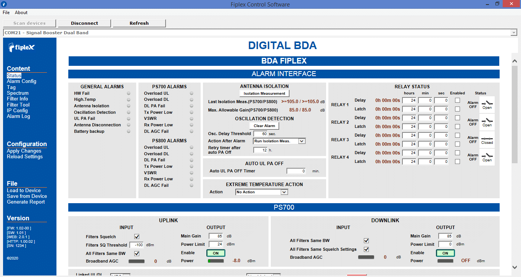
Task: Click the Downlink Broadband AGC level bar
Action: tap(367, 258)
